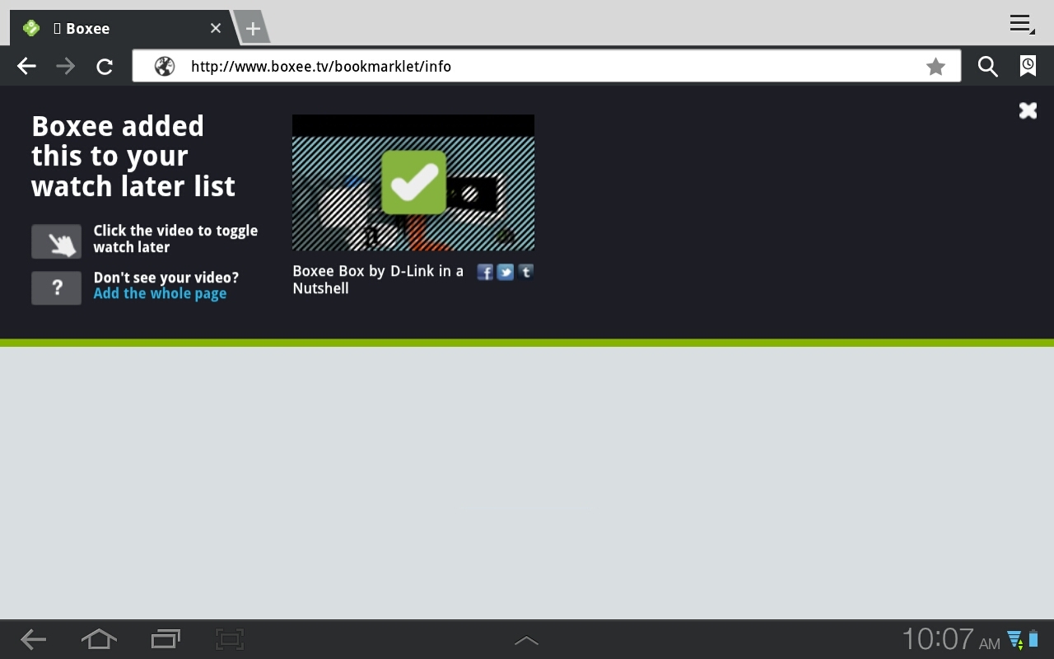Share video on Twitter
This screenshot has height=659, width=1054.
click(506, 272)
